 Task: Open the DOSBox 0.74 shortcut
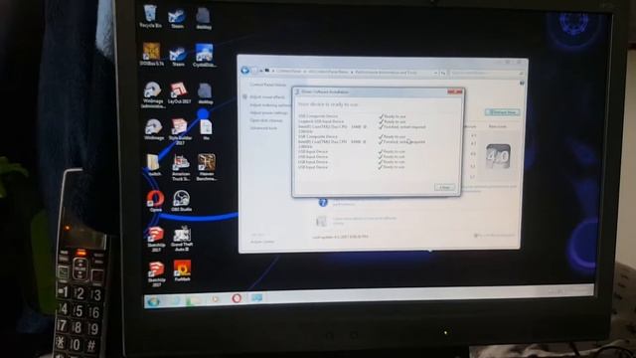point(151,54)
